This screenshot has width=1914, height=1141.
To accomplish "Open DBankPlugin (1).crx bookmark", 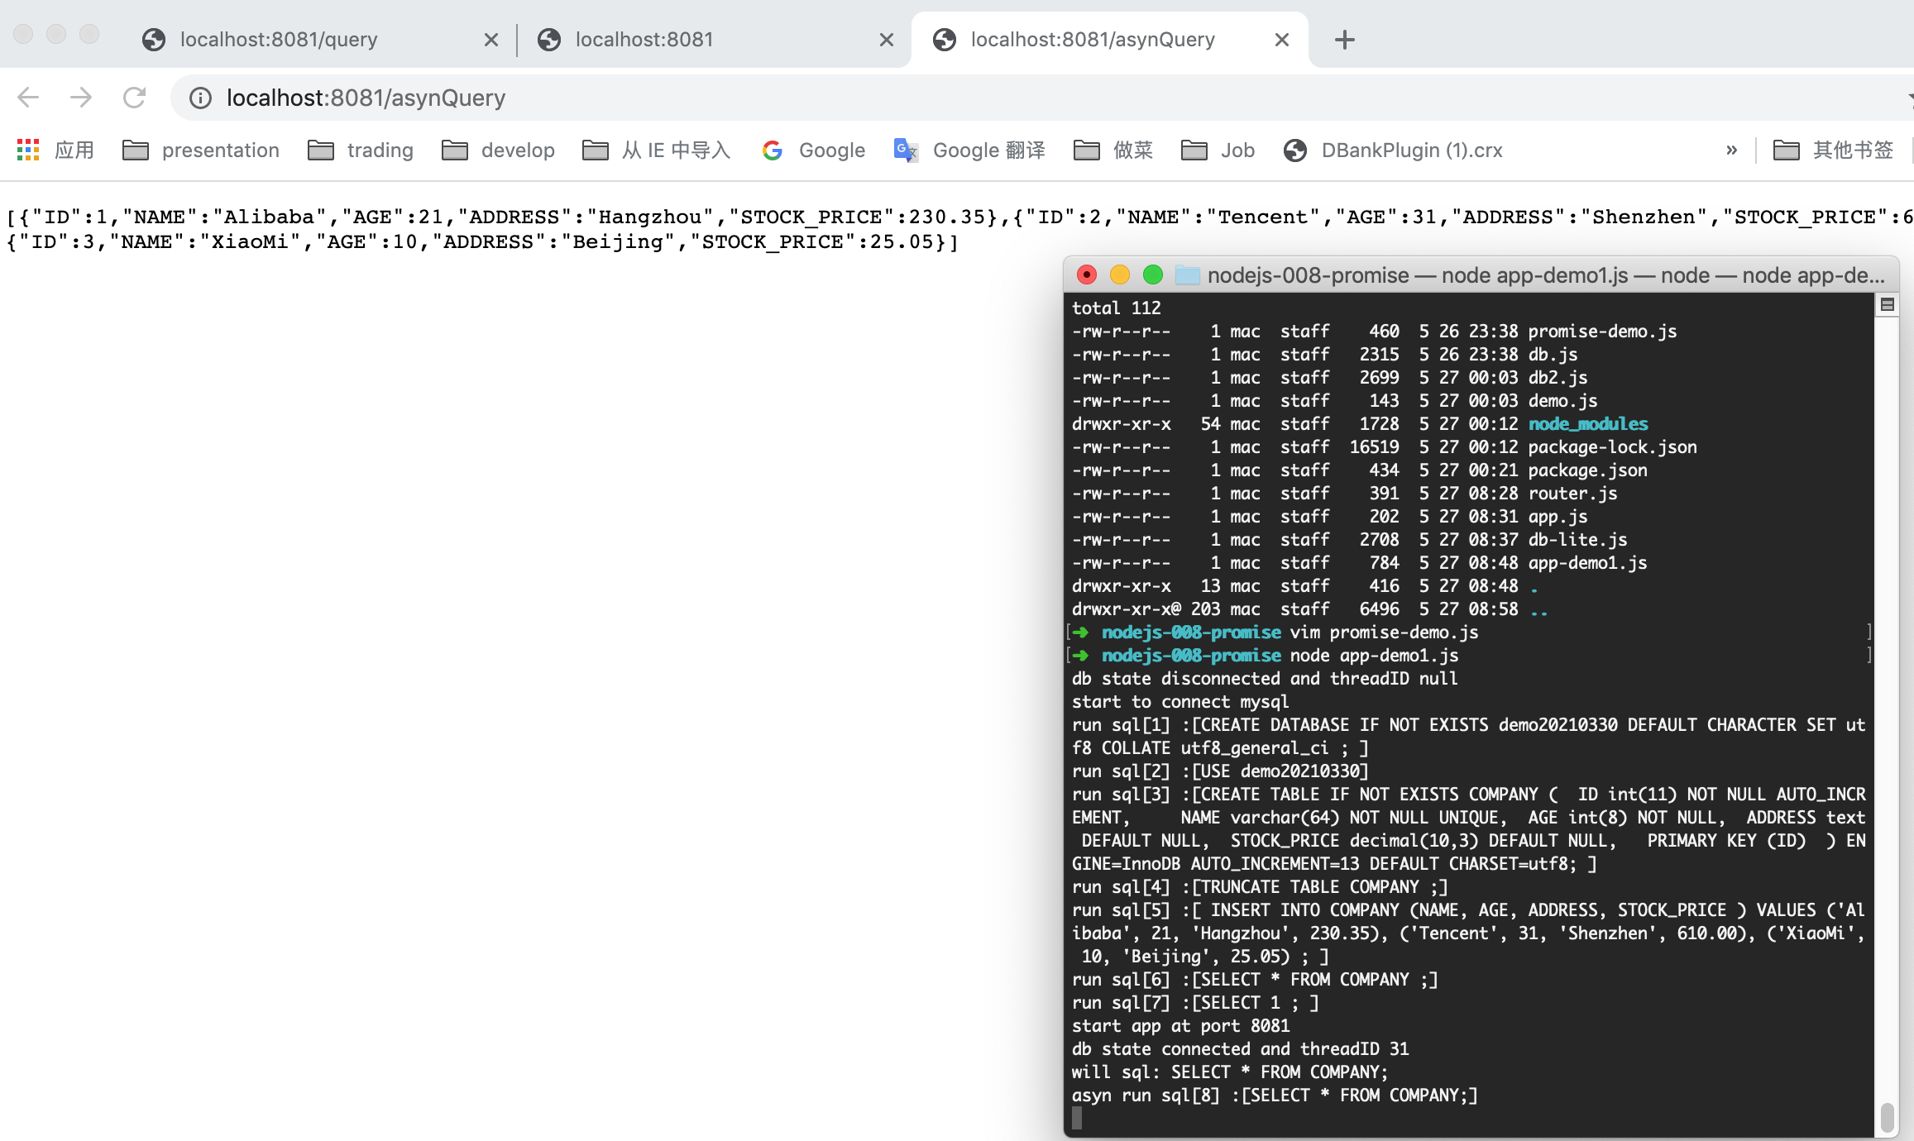I will tap(1393, 150).
